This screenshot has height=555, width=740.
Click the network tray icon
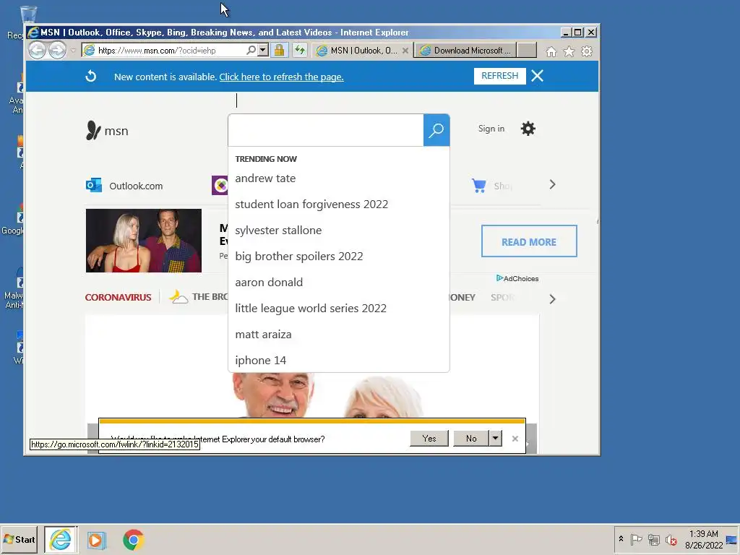pos(653,539)
